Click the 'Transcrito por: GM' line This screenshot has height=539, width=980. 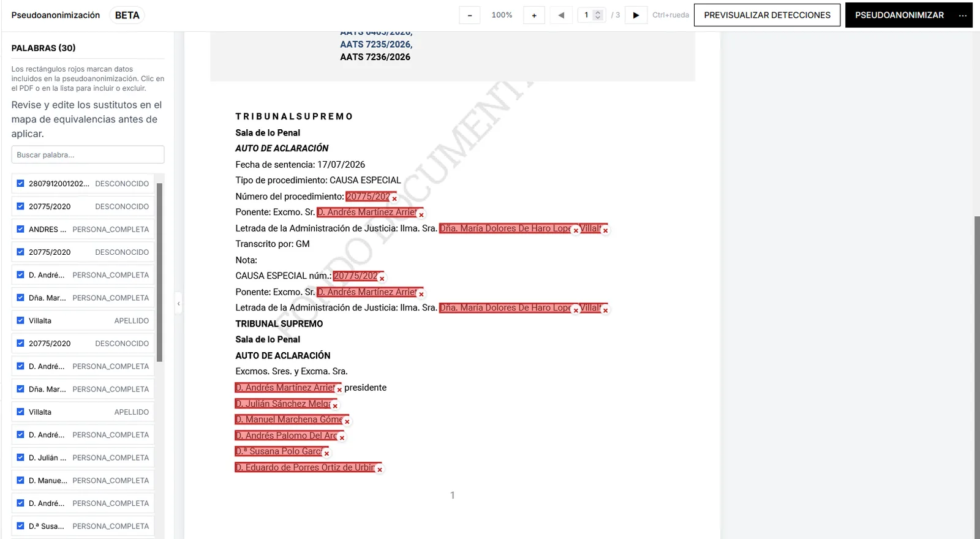pos(273,244)
